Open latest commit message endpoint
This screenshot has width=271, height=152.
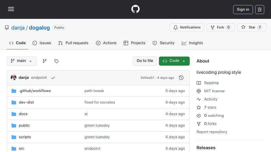39,78
